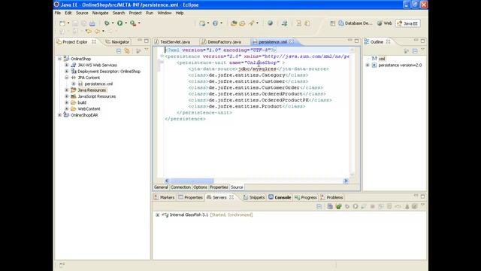This screenshot has width=481, height=271.
Task: Toggle Link with Editor in Project Explorer
Action: point(127,51)
